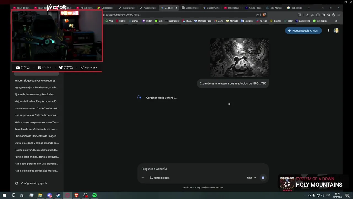This screenshot has height=199, width=353.
Task: Open chat 'Imagen Bloqueada Por Proveedores'
Action: 35,80
